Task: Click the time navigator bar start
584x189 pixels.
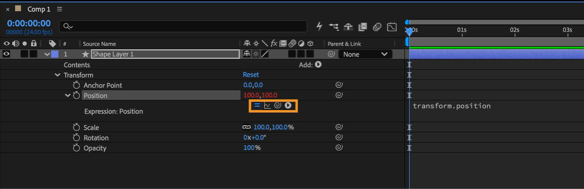Action: pyautogui.click(x=407, y=22)
